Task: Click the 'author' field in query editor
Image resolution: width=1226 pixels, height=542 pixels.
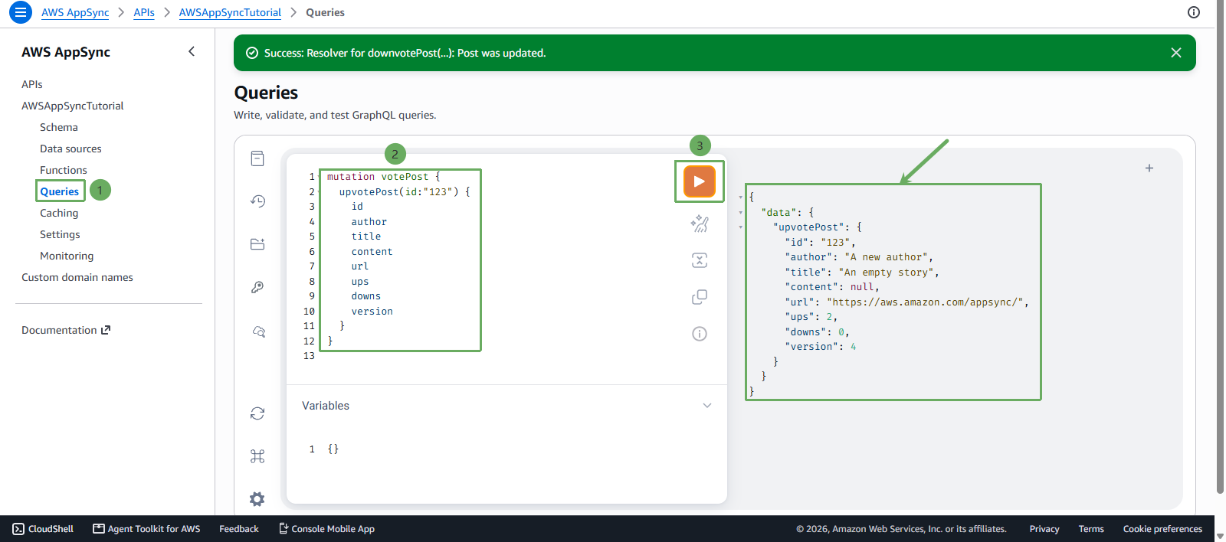Action: click(369, 222)
